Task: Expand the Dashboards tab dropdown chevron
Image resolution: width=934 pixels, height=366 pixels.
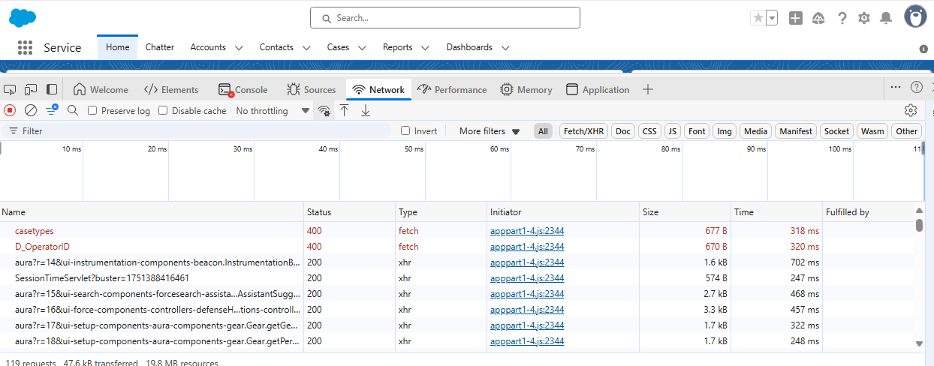Action: click(505, 47)
